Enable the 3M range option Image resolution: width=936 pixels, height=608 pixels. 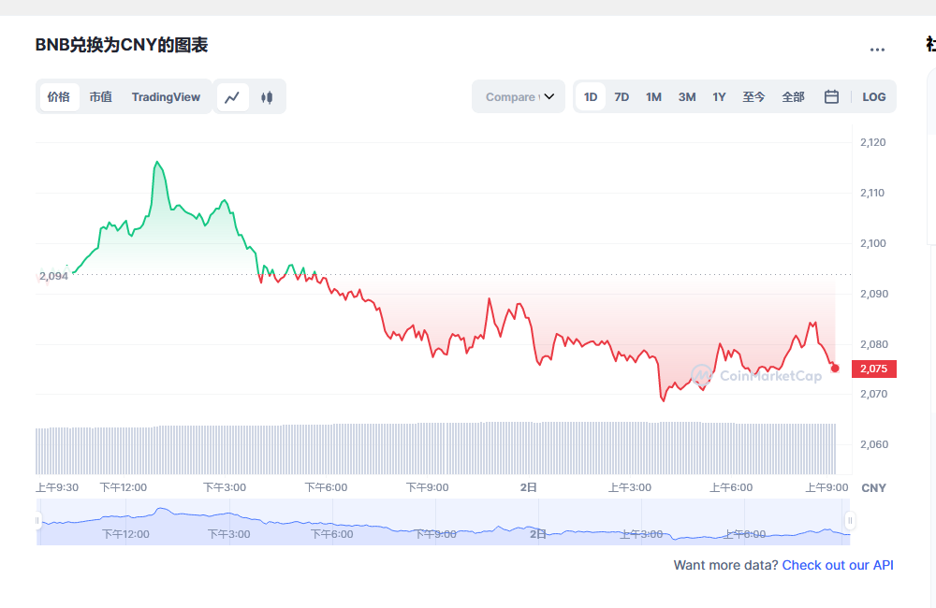point(686,96)
